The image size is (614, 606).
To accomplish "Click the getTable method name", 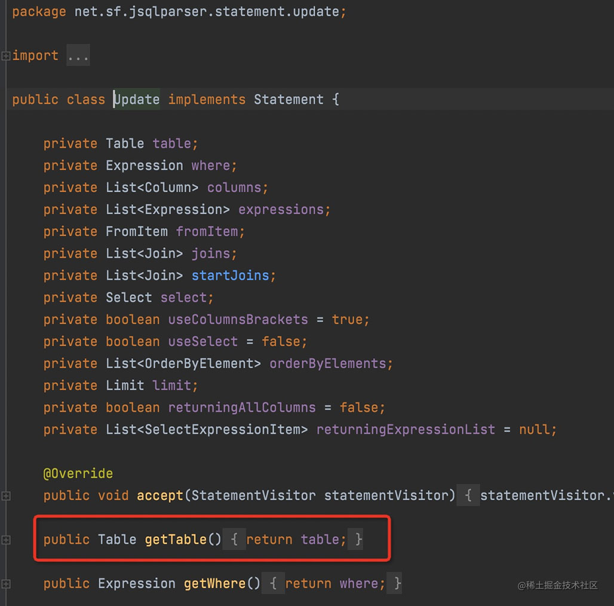I will click(176, 540).
